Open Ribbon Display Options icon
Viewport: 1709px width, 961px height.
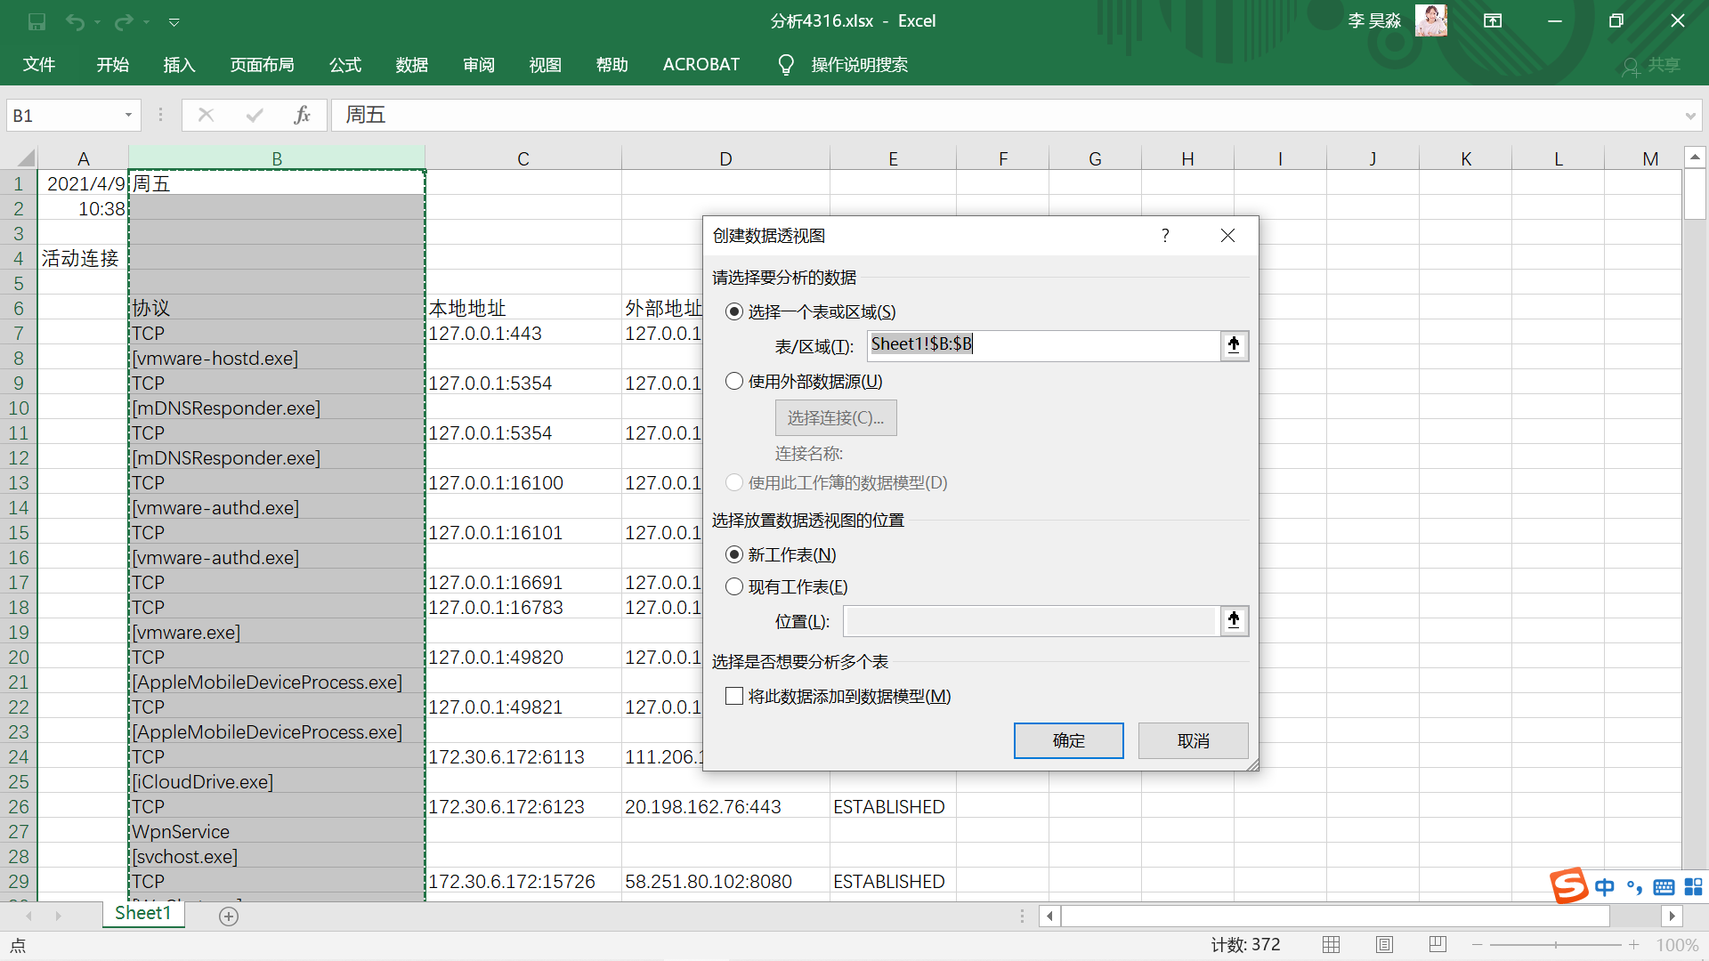click(1493, 21)
